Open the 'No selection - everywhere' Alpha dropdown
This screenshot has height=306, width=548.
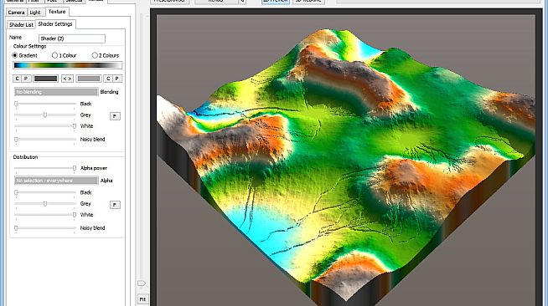coord(56,181)
